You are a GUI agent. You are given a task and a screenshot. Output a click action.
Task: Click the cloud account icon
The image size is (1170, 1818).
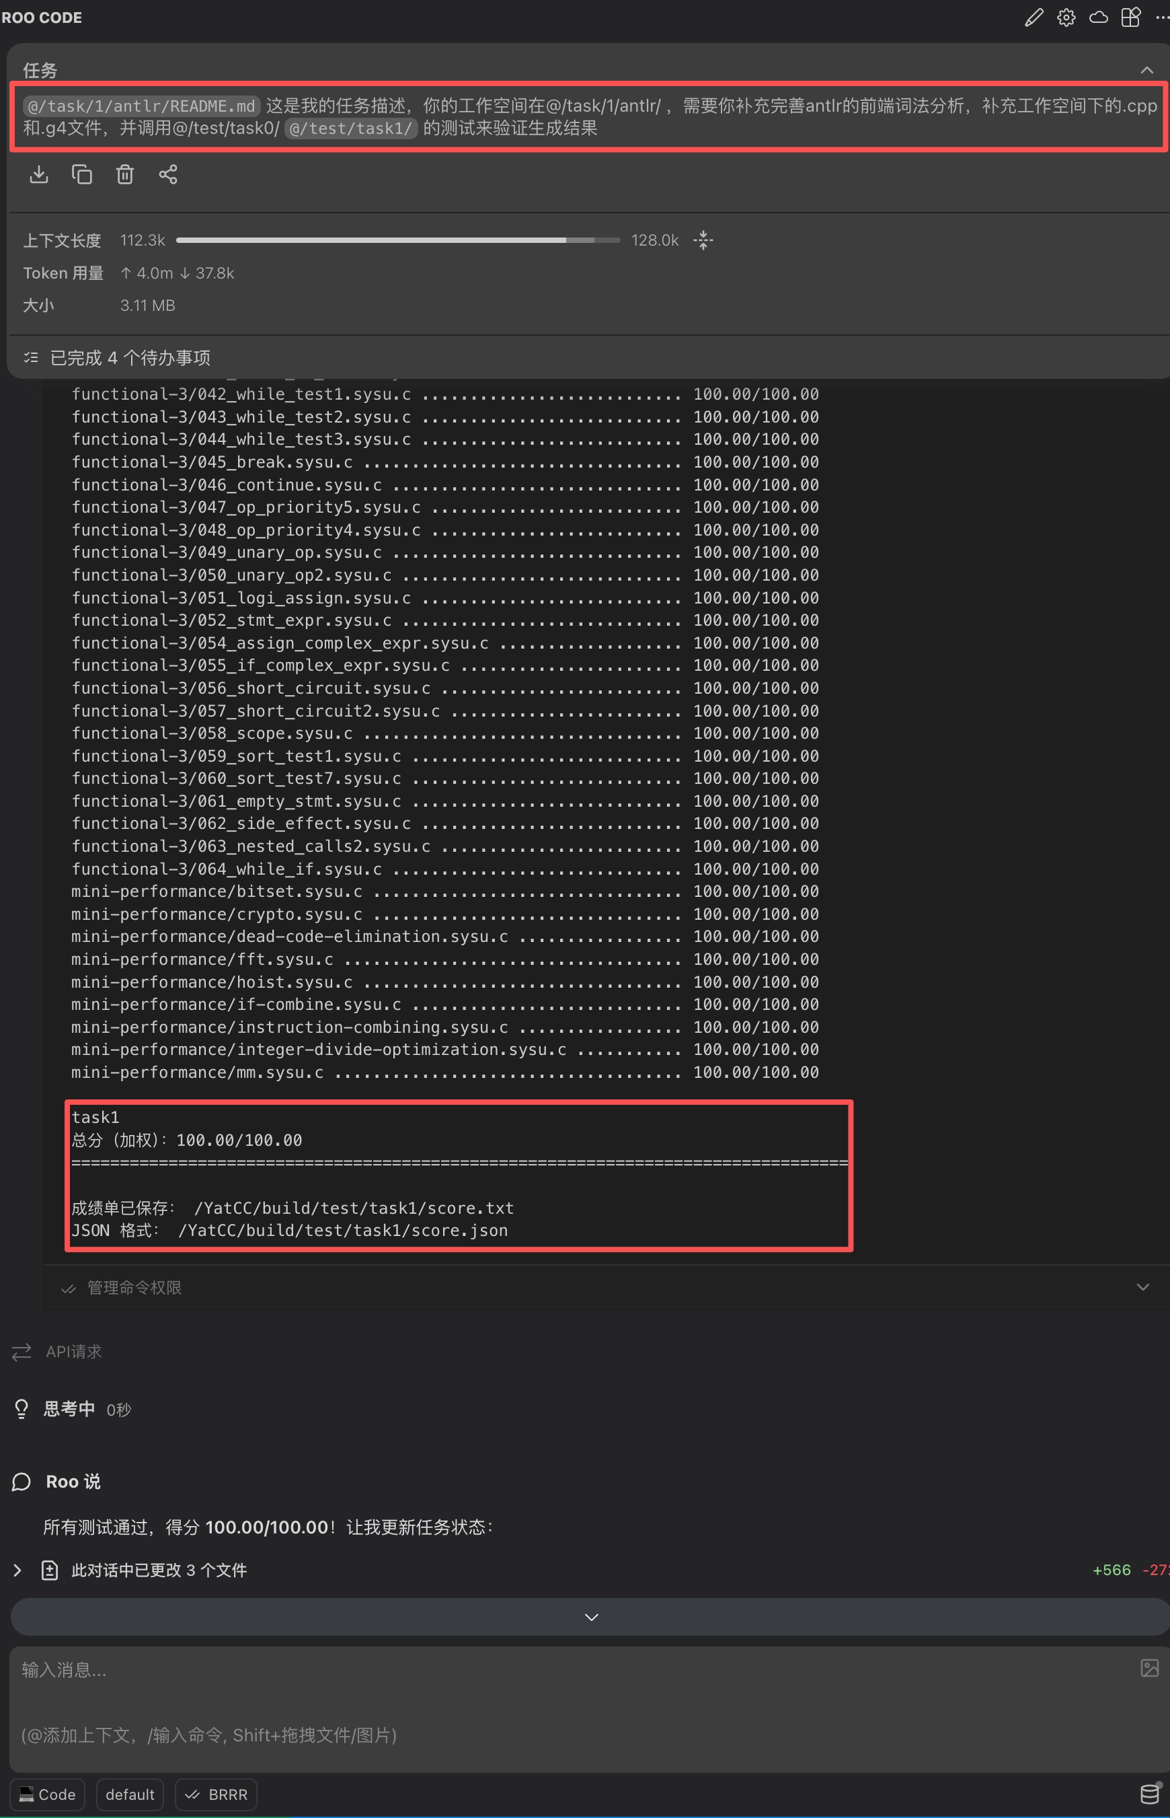pos(1099,17)
